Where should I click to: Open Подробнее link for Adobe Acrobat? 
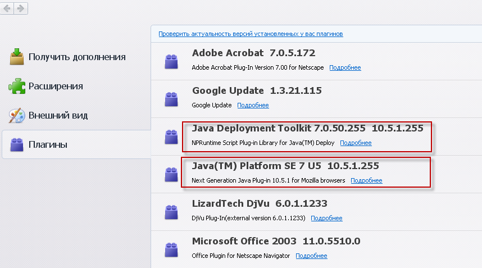click(x=345, y=67)
